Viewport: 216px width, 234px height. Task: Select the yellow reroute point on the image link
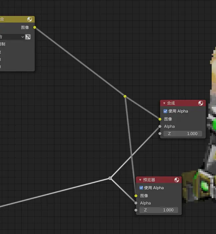pos(125,96)
